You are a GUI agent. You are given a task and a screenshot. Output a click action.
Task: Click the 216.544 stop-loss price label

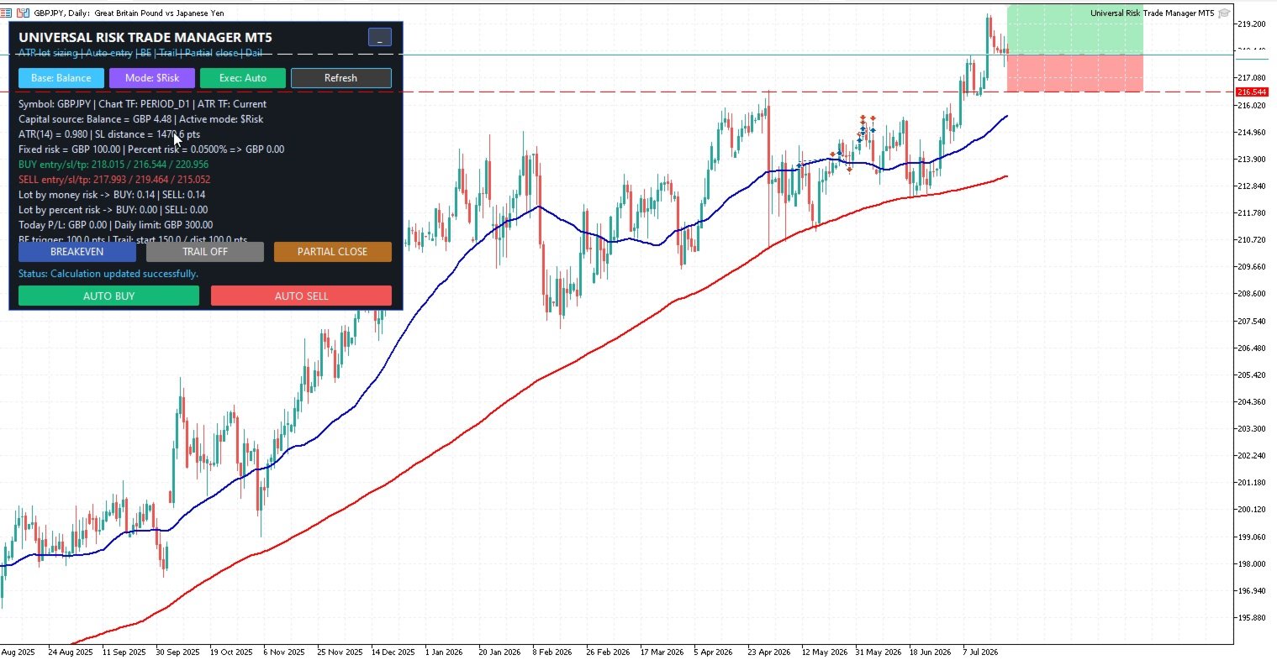1252,92
